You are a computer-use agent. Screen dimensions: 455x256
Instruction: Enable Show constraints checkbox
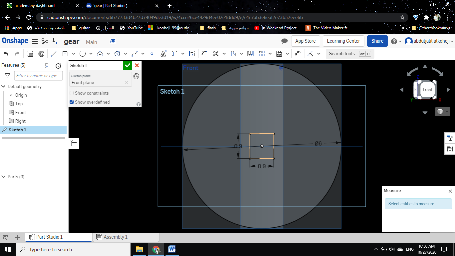point(72,93)
